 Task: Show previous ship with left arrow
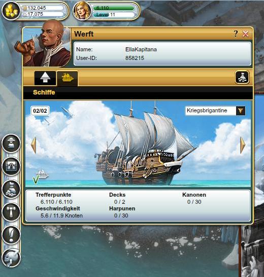pyautogui.click(x=34, y=145)
